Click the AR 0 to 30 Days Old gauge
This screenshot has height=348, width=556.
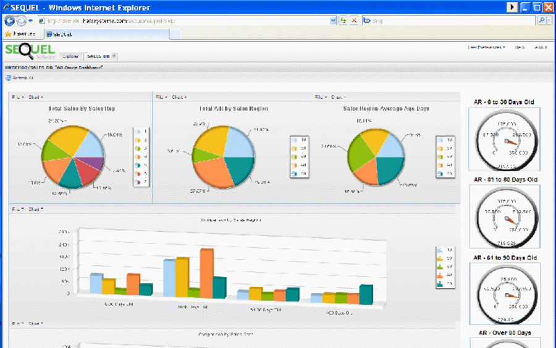(504, 139)
